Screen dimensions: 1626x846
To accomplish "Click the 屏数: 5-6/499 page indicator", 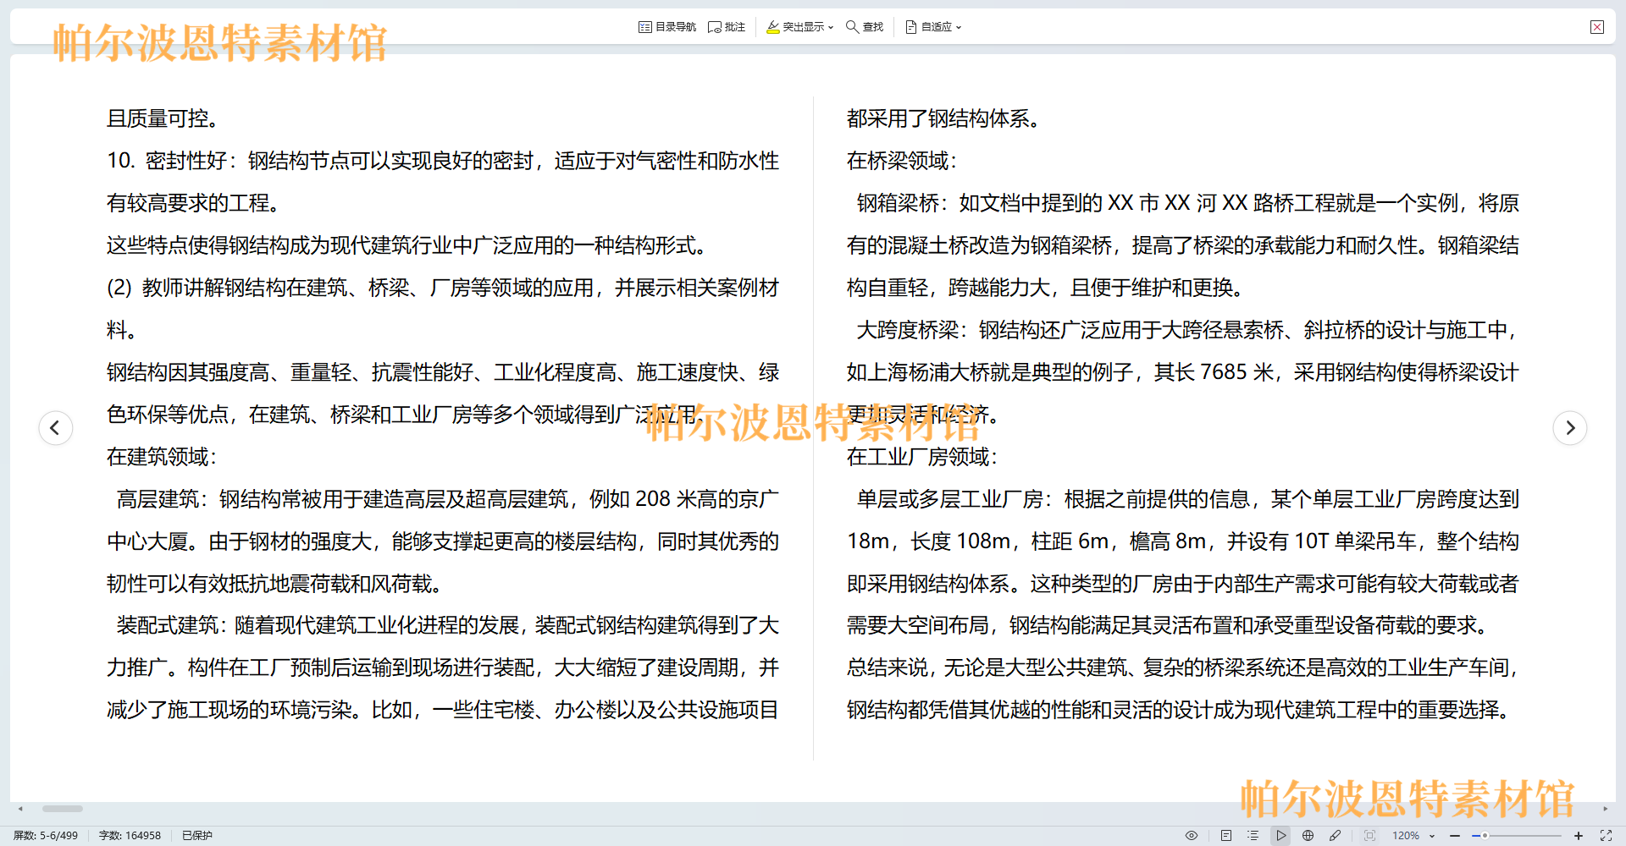I will (x=46, y=835).
